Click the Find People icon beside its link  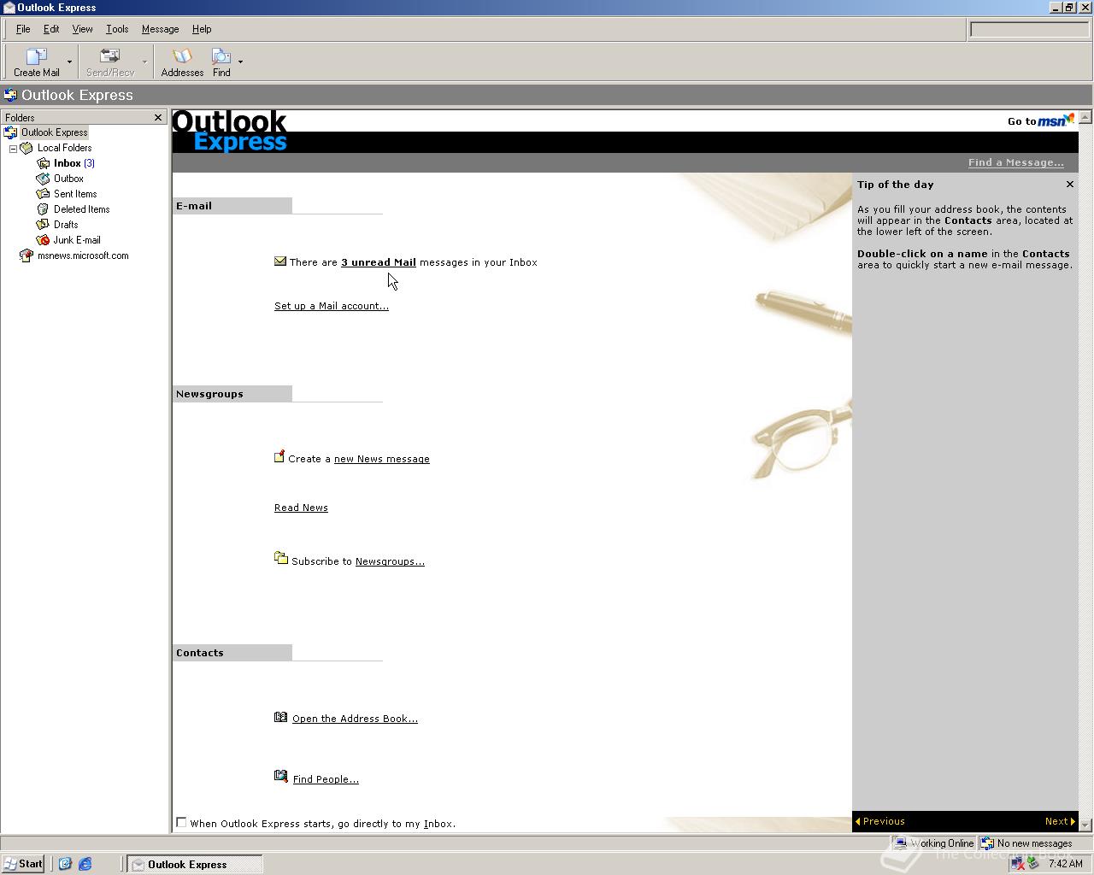[x=281, y=777]
